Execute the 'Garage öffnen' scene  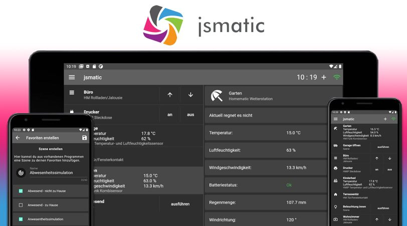[383, 147]
